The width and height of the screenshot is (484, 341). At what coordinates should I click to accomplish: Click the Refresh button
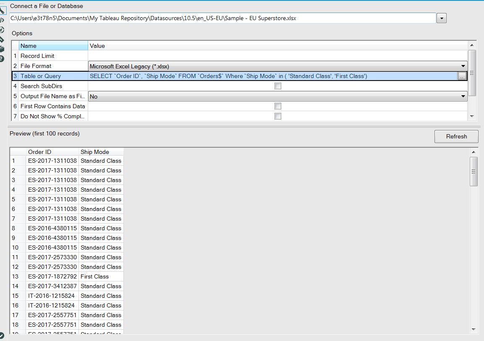click(456, 136)
